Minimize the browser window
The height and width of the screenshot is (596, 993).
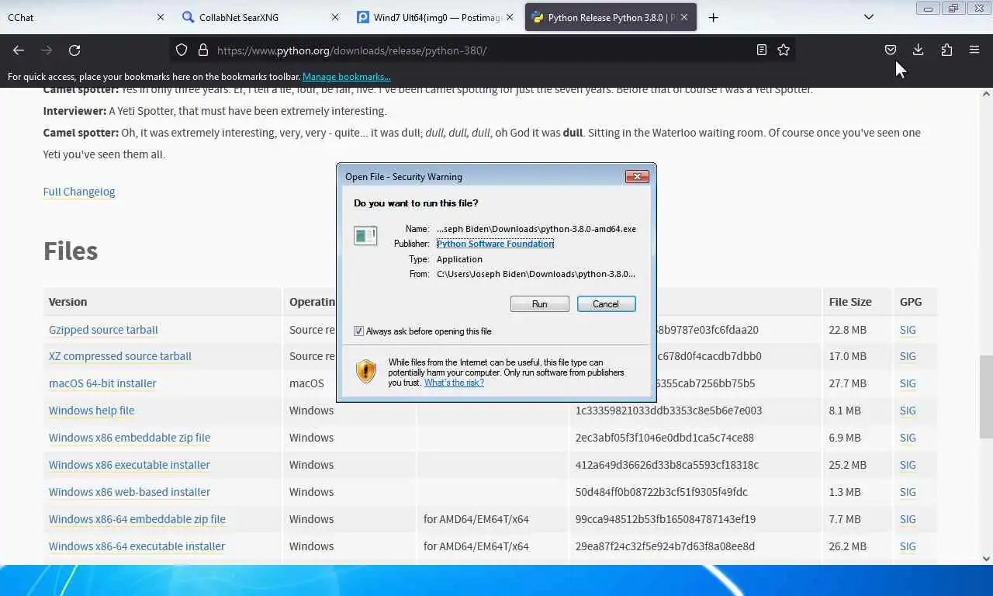[x=928, y=9]
